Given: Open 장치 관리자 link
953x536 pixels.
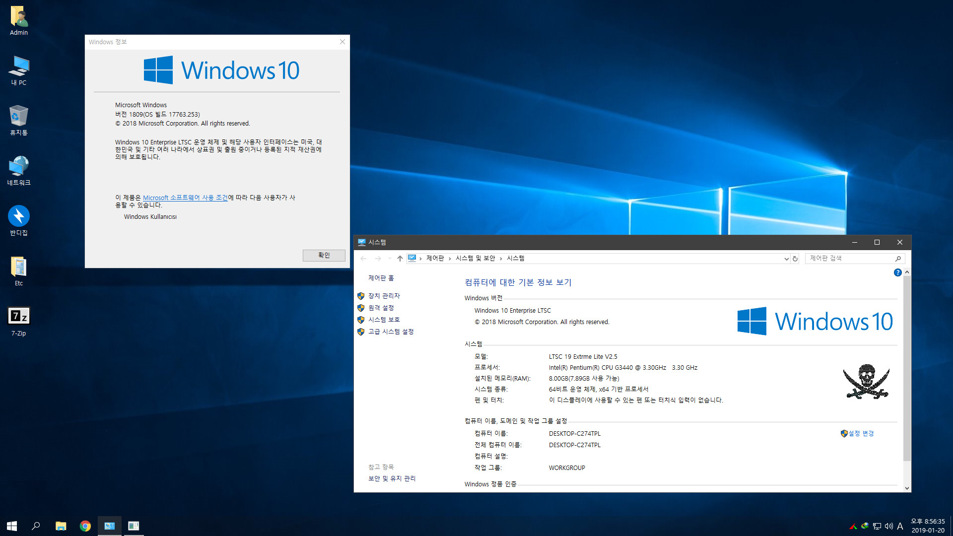Looking at the screenshot, I should coord(384,296).
